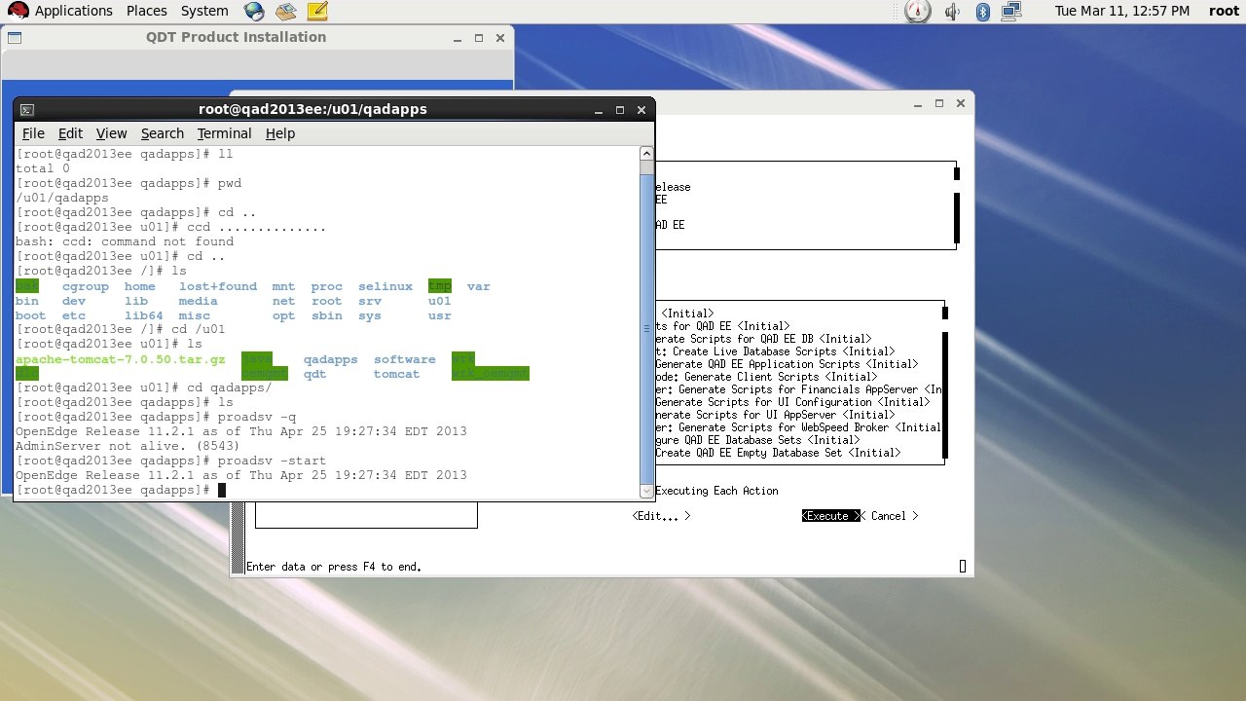Open the terminal File menu

[33, 133]
